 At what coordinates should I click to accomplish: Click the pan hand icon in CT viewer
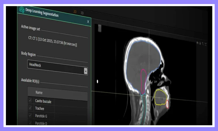point(200,43)
